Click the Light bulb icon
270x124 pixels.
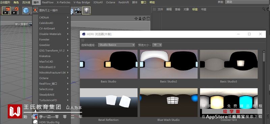click(x=86, y=11)
